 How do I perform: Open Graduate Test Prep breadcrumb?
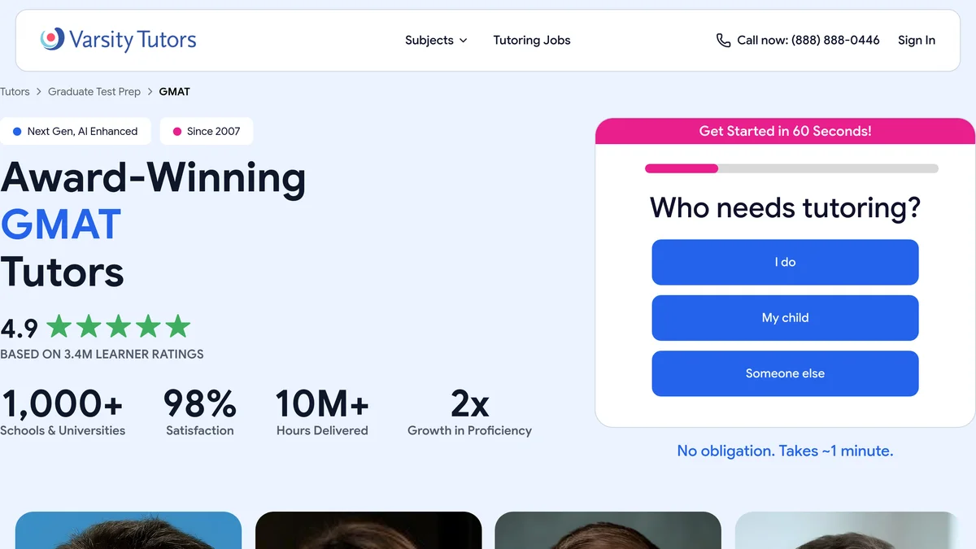(94, 92)
